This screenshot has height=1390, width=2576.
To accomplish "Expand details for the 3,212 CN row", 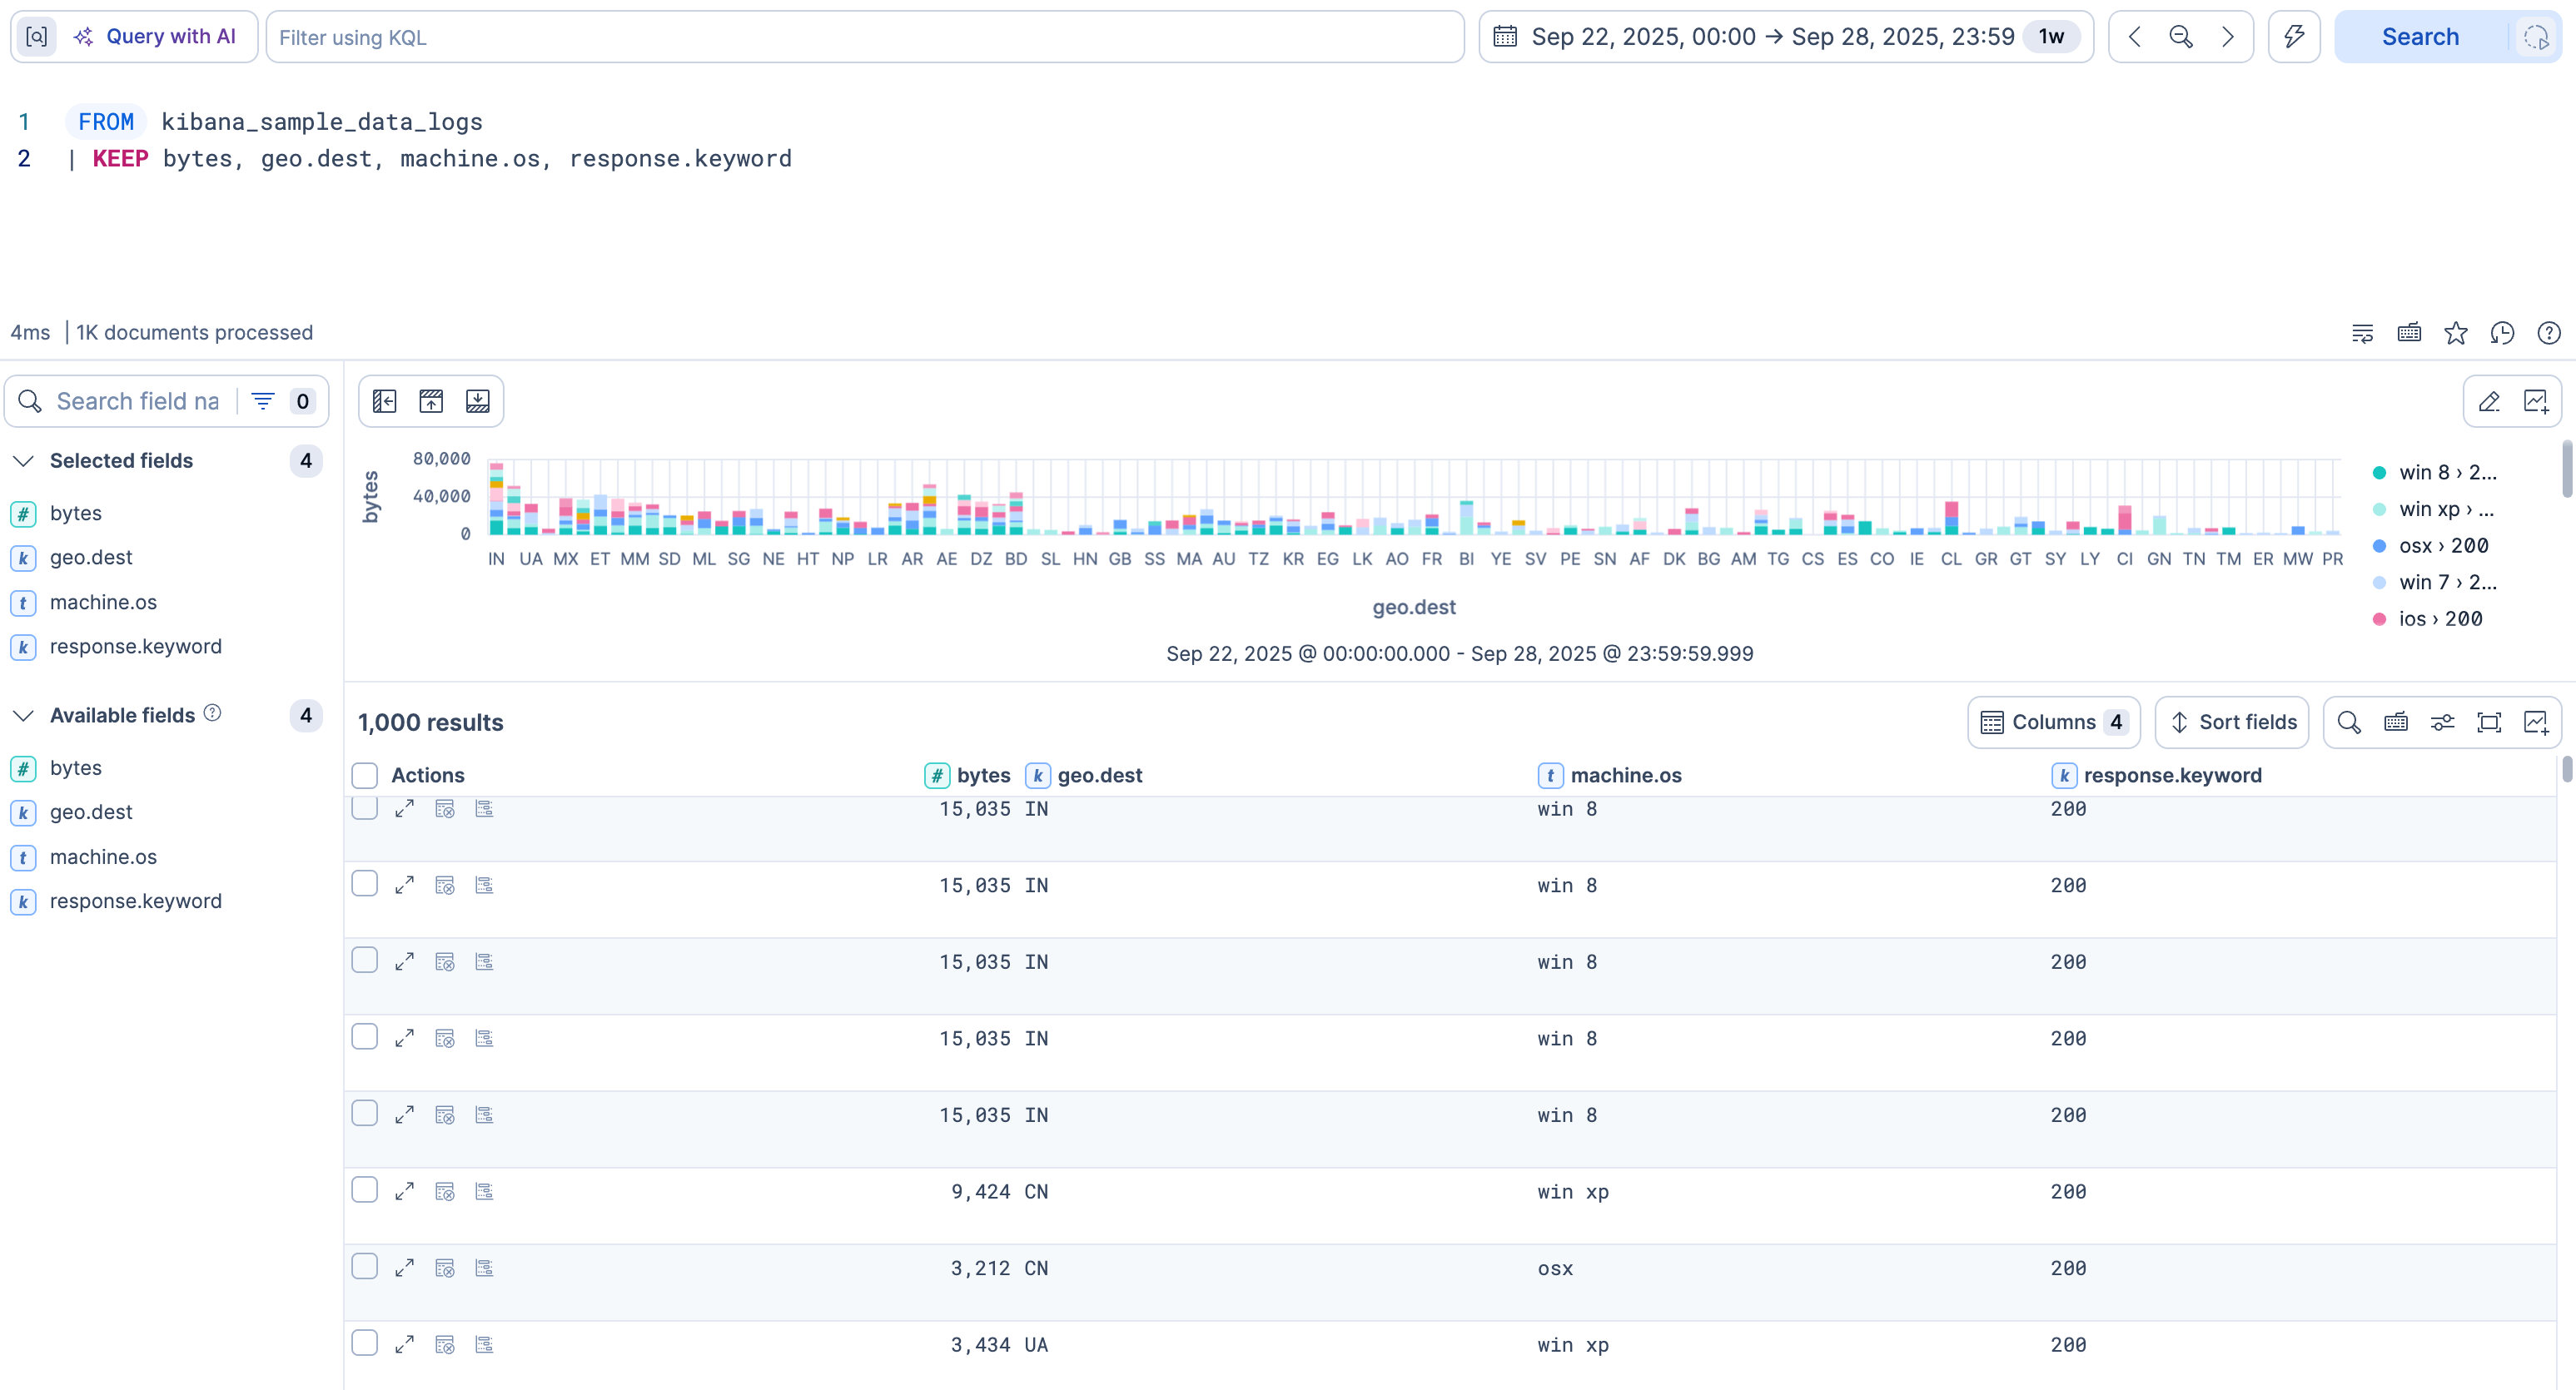I will point(404,1269).
